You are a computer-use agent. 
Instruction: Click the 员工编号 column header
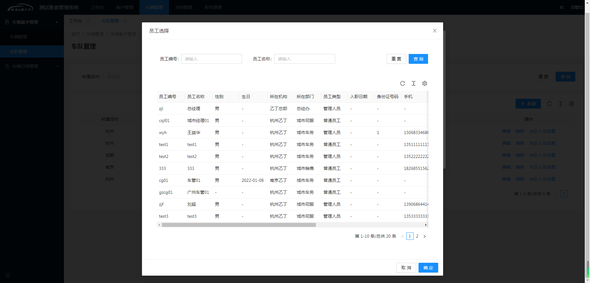coord(167,97)
